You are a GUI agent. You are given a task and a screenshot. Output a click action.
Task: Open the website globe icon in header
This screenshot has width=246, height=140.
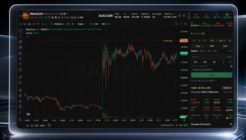[52, 18]
